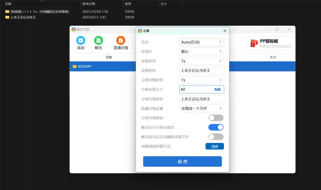The width and height of the screenshot is (321, 190).
Task: Open the 批量压缩设置 dropdown
Action: (201, 108)
